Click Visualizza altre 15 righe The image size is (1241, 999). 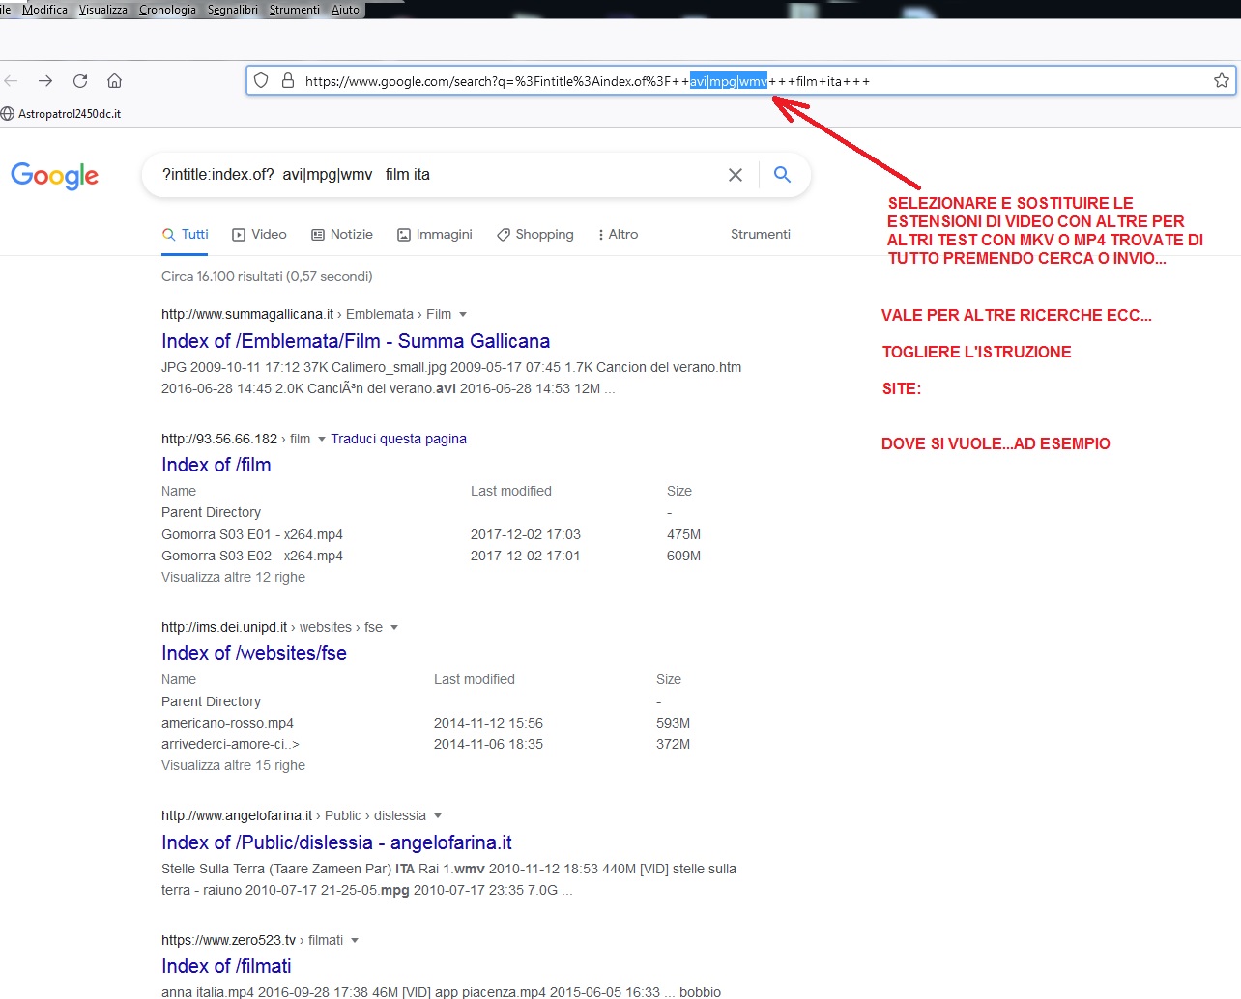pos(233,765)
